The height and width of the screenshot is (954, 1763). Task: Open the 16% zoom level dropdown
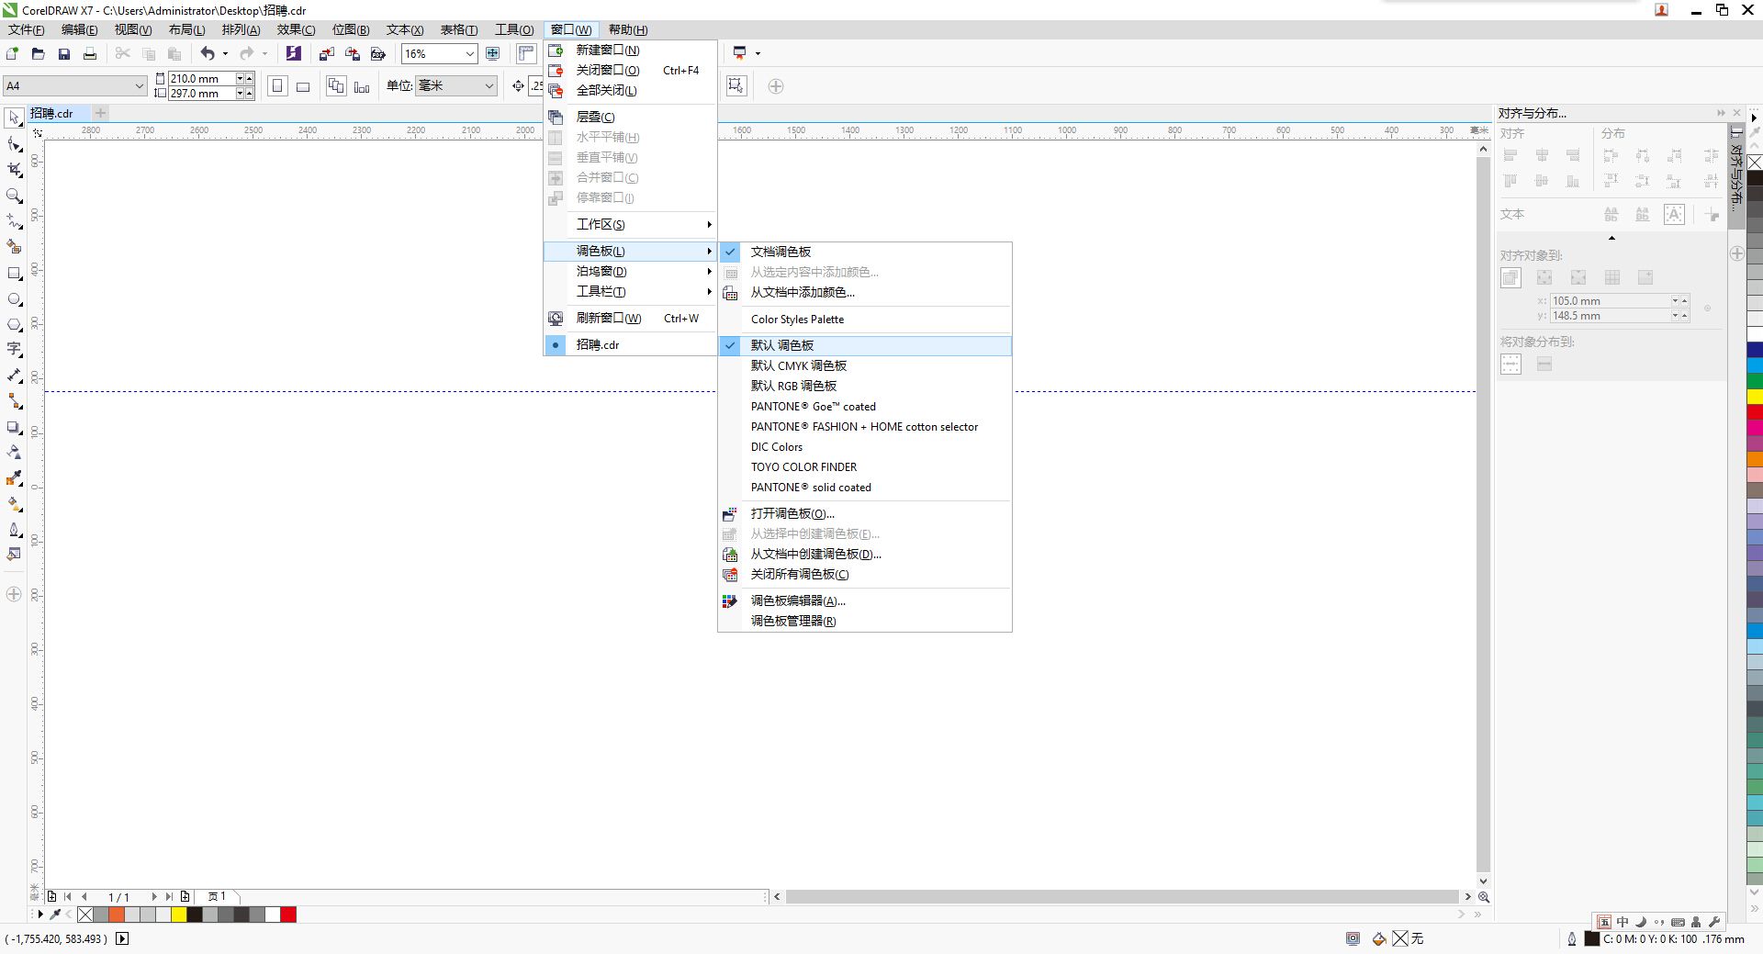(469, 54)
